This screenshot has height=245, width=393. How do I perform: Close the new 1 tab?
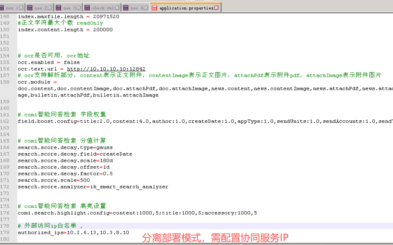[21, 8]
